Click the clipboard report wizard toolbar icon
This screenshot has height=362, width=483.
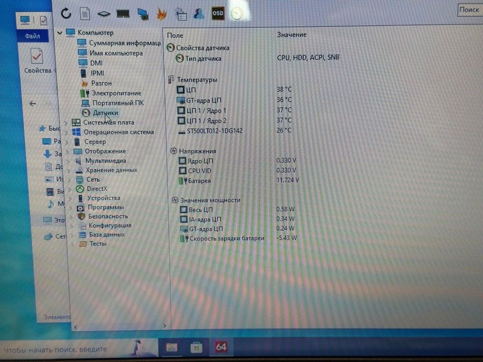tap(181, 14)
